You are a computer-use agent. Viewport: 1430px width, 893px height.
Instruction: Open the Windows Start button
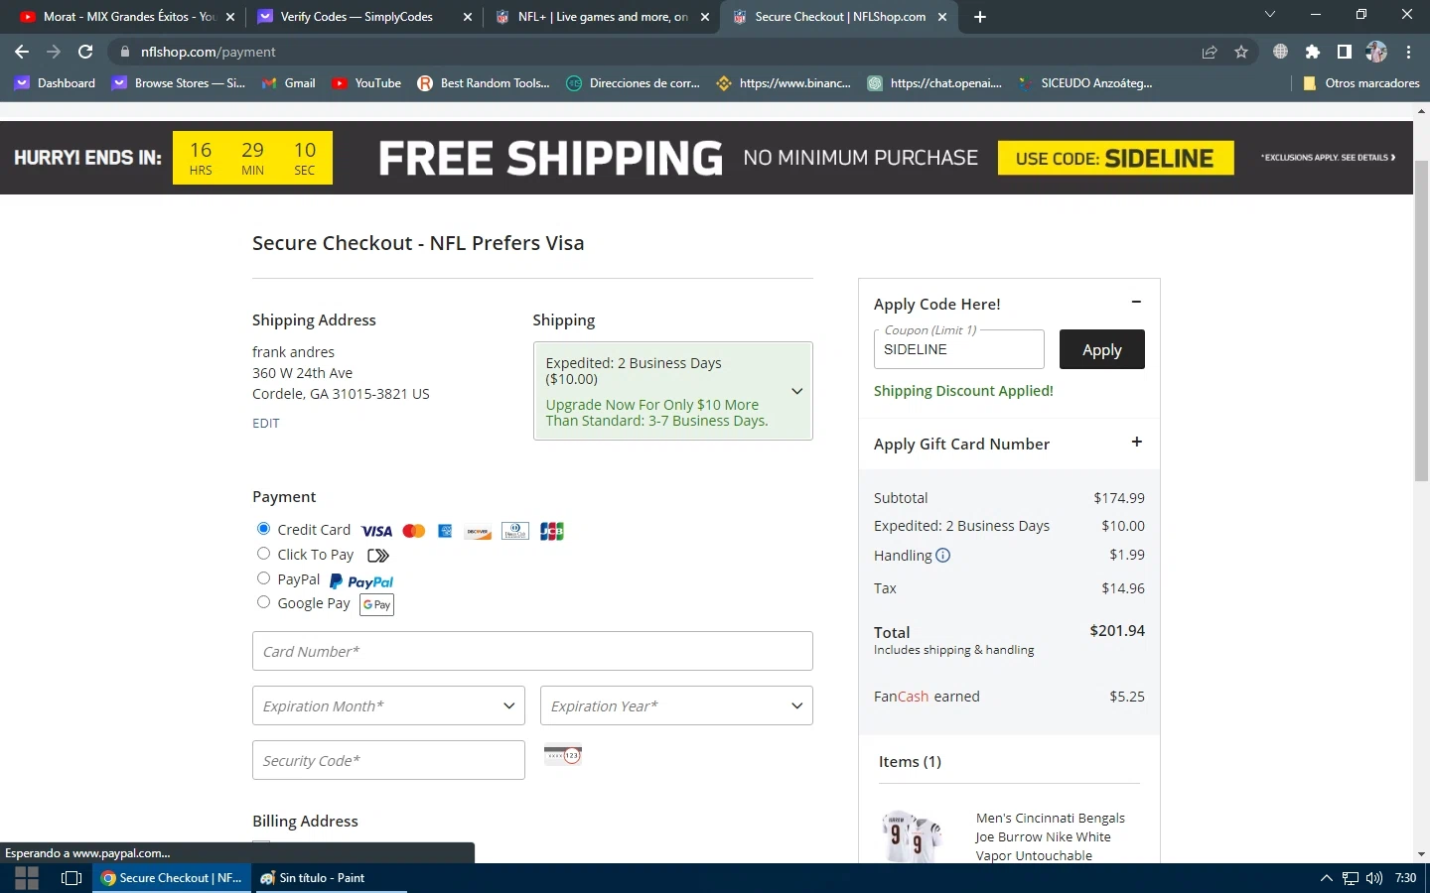(27, 878)
